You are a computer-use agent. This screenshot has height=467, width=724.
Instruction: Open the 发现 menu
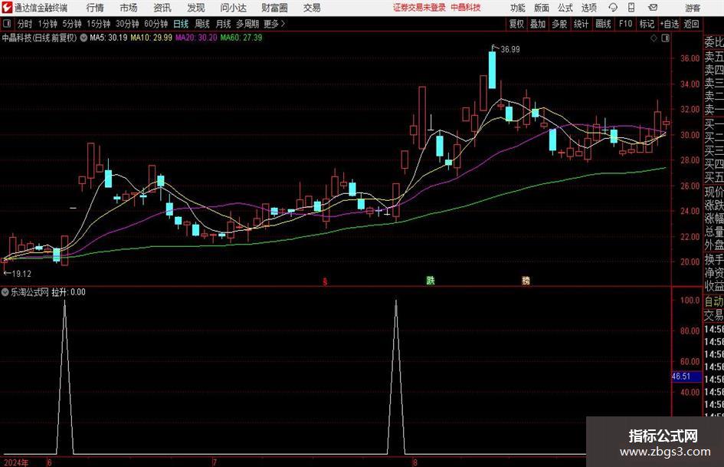point(196,8)
